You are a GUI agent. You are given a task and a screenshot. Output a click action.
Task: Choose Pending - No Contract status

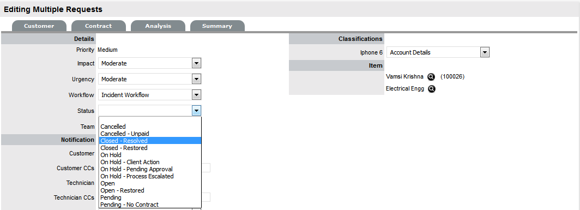click(150, 205)
